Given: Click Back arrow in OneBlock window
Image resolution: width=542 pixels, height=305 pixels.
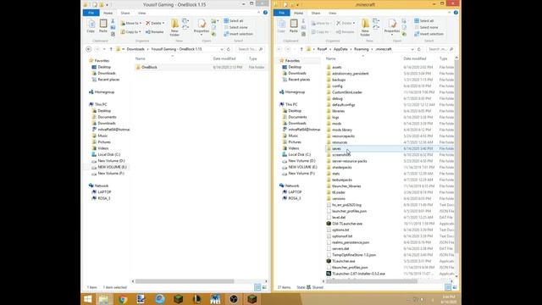Looking at the screenshot, I should (89, 49).
